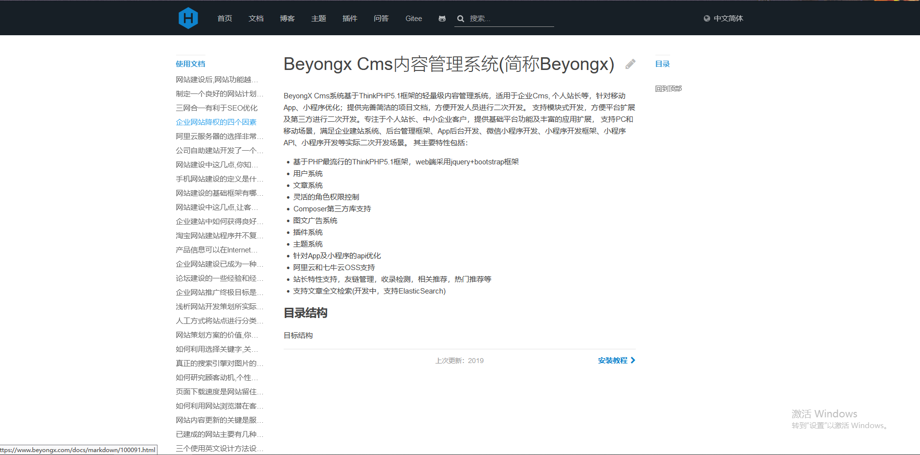Open sidebar article 人工方式将站点进行分类…

(x=220, y=320)
